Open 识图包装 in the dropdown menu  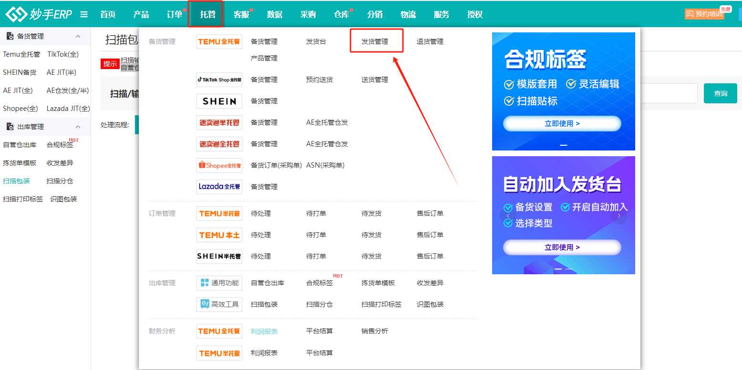(x=430, y=304)
